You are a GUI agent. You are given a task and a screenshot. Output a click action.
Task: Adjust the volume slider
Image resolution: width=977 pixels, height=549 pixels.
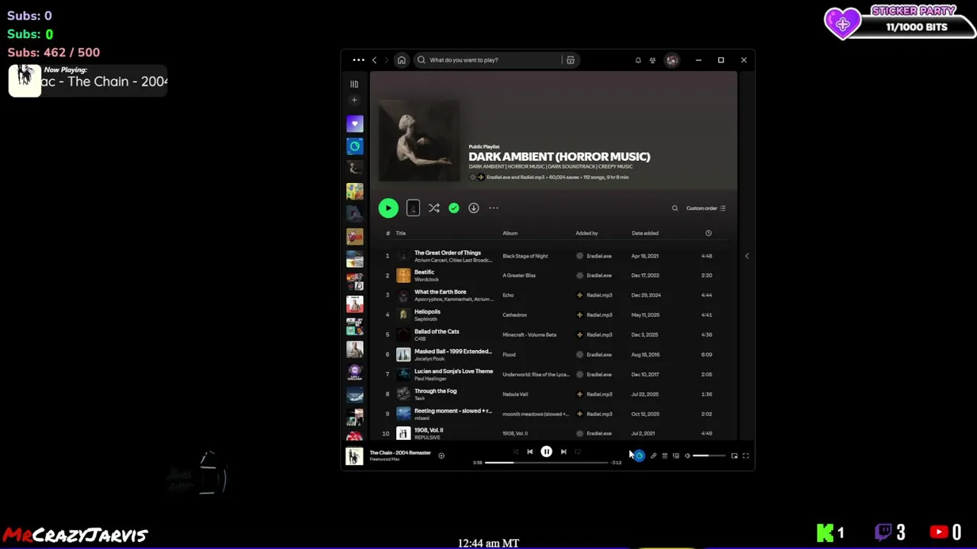click(709, 456)
